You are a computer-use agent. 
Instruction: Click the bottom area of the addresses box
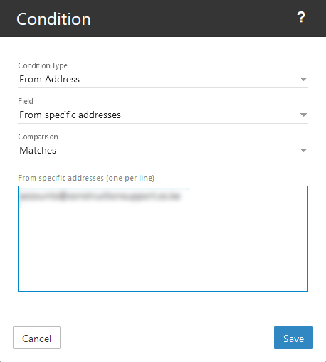[163, 280]
